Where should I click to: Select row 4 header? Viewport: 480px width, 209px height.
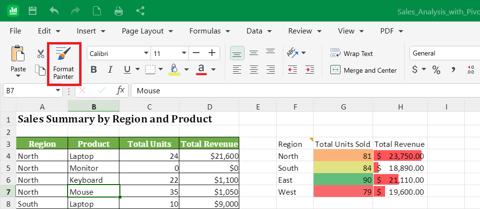8,156
